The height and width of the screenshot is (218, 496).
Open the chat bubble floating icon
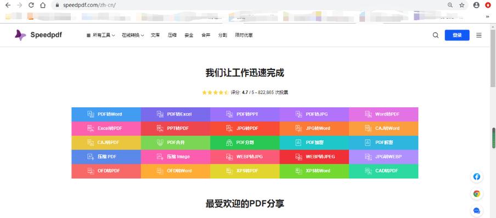(x=476, y=210)
